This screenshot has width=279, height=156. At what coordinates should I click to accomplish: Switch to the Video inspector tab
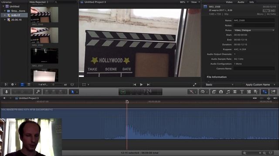[x=229, y=2]
